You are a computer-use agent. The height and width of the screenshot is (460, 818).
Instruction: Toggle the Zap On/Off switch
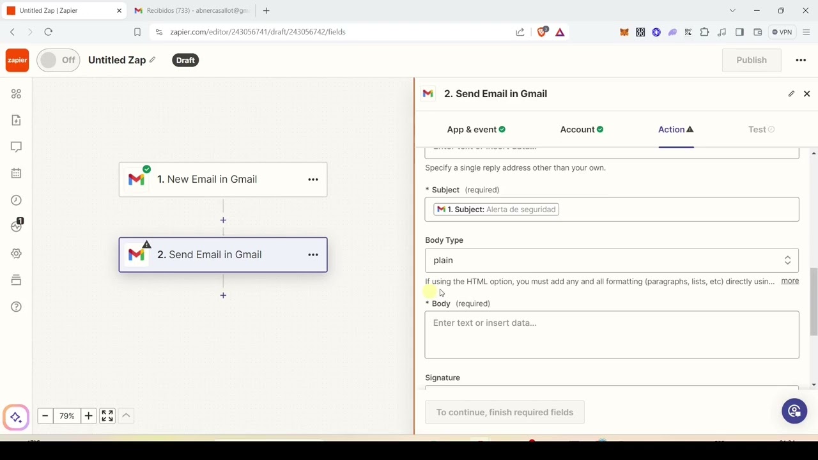coord(58,60)
